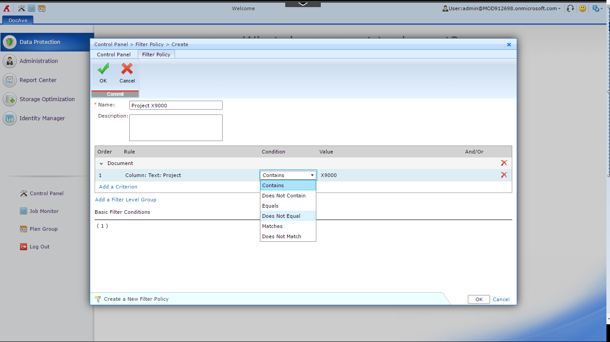Choose Does Not Match option

288,236
